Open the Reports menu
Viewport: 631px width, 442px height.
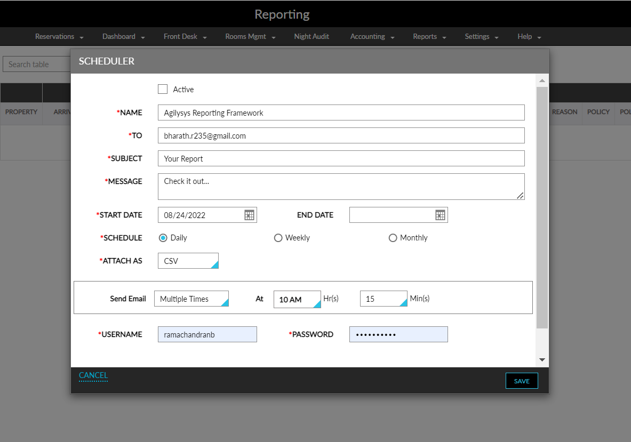pos(425,36)
